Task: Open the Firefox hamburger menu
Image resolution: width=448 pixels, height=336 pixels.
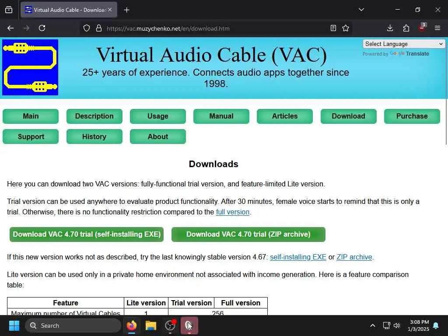Action: 437,28
